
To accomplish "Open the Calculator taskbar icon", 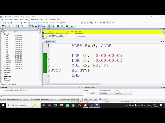I will (x=73, y=105).
